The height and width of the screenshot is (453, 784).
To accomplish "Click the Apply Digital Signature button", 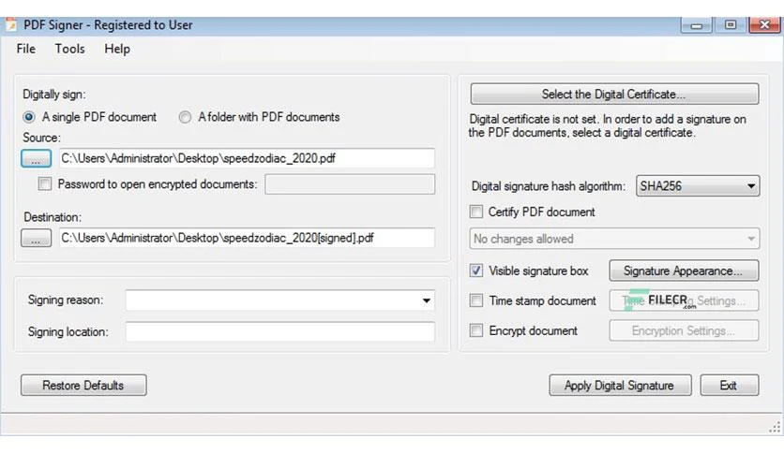I will pos(620,386).
